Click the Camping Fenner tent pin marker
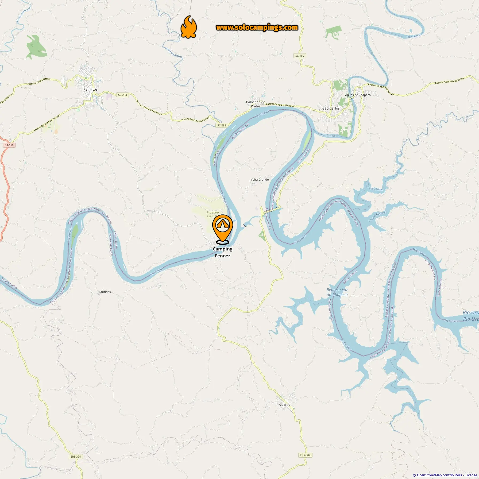This screenshot has height=479, width=479. 222,229
